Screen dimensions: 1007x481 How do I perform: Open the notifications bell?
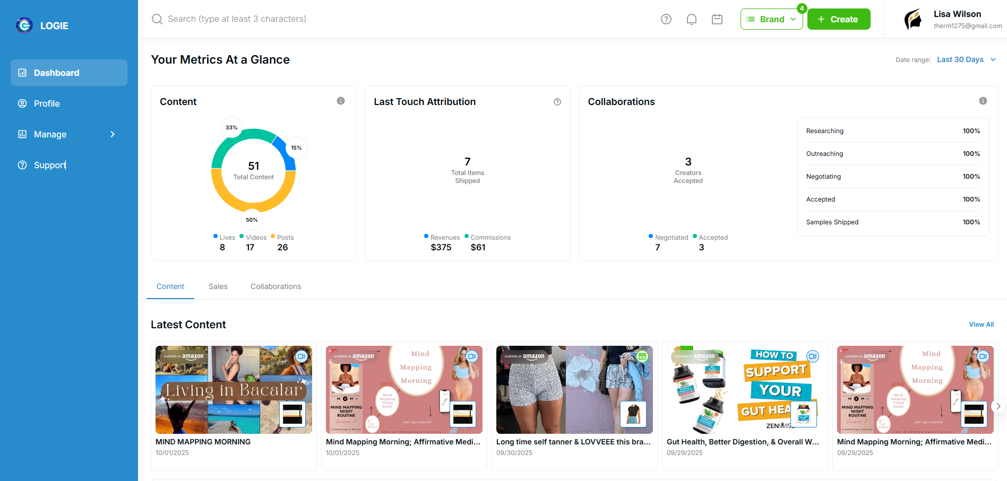coord(691,19)
